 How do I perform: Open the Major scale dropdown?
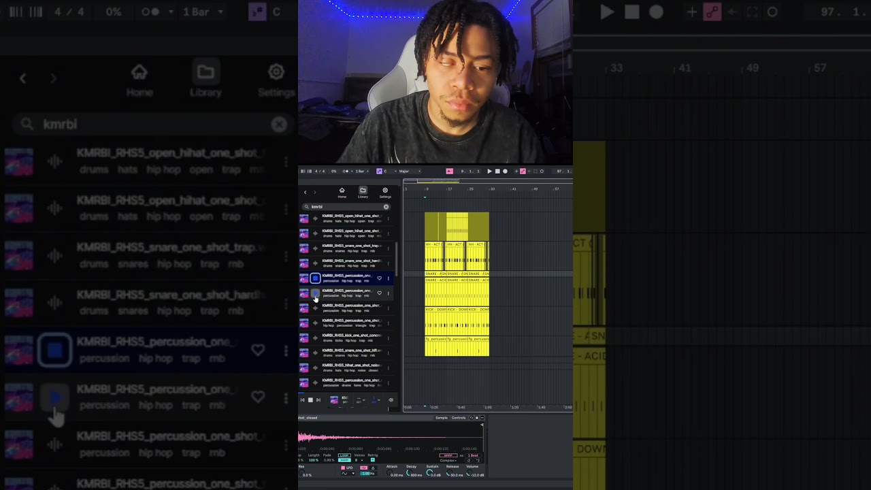coord(410,171)
